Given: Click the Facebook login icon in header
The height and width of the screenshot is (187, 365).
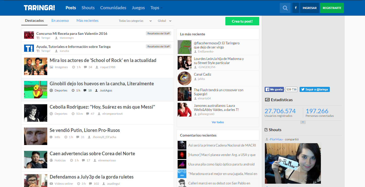Looking at the screenshot, I should pos(296,8).
